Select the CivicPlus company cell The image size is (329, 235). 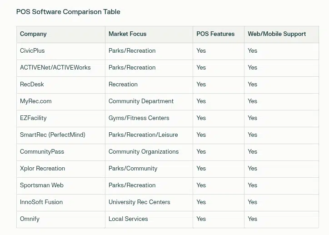click(32, 51)
